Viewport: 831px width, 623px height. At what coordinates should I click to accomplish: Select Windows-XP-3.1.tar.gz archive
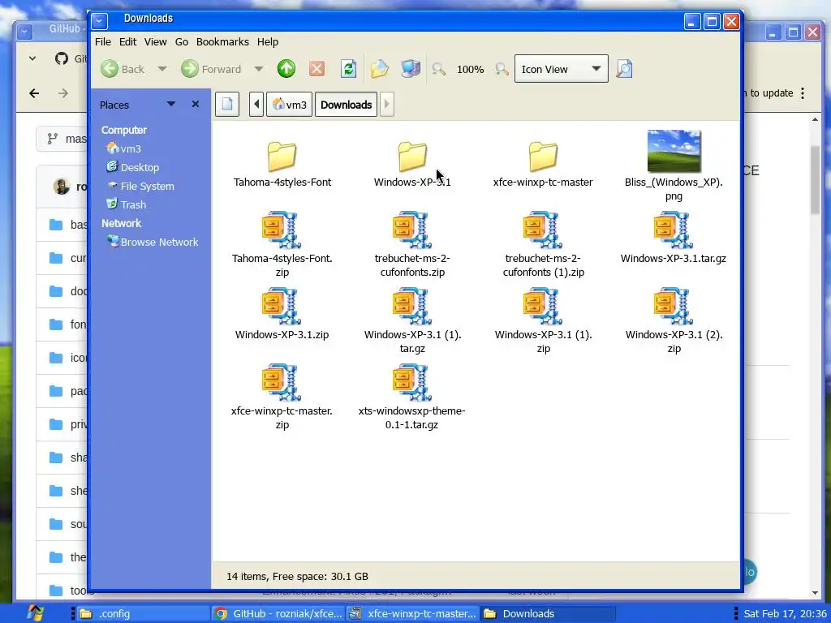point(674,238)
